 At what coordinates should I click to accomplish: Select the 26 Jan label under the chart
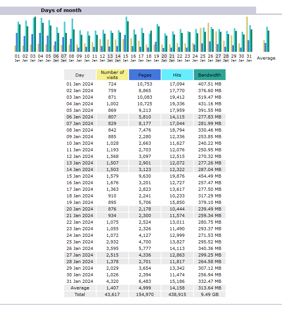pyautogui.click(x=211, y=57)
